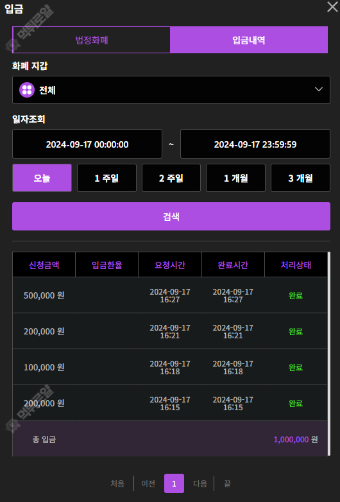Click the 검색 search button
This screenshot has height=502, width=340.
tap(171, 216)
